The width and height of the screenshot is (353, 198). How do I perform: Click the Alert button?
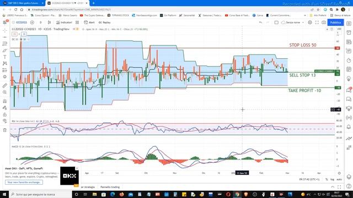click(89, 23)
